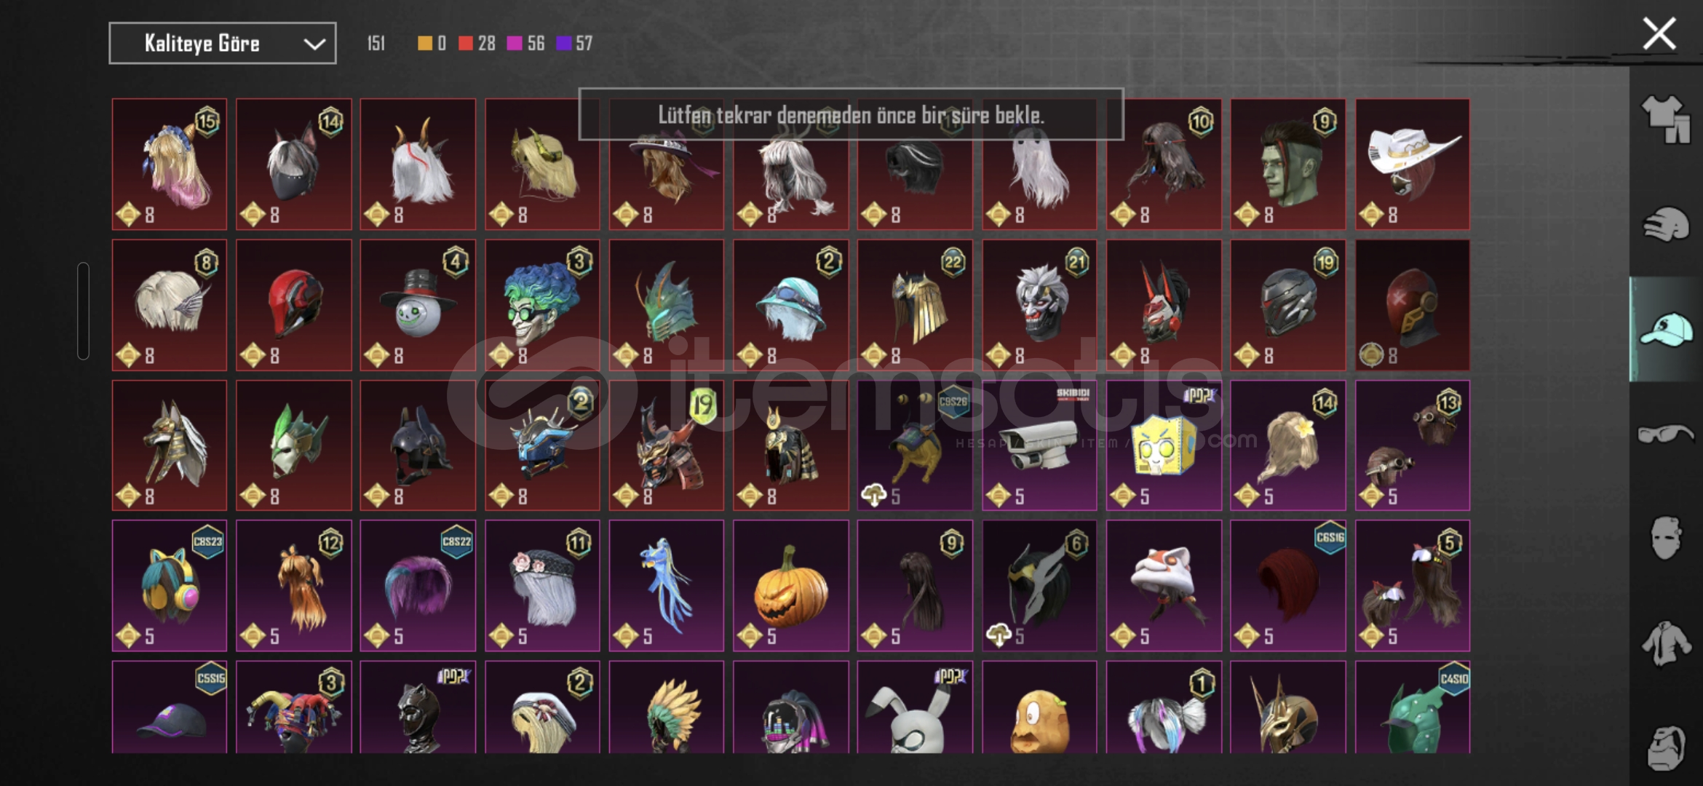Image resolution: width=1703 pixels, height=786 pixels.
Task: Open the outfit sets category icon
Action: [1665, 119]
